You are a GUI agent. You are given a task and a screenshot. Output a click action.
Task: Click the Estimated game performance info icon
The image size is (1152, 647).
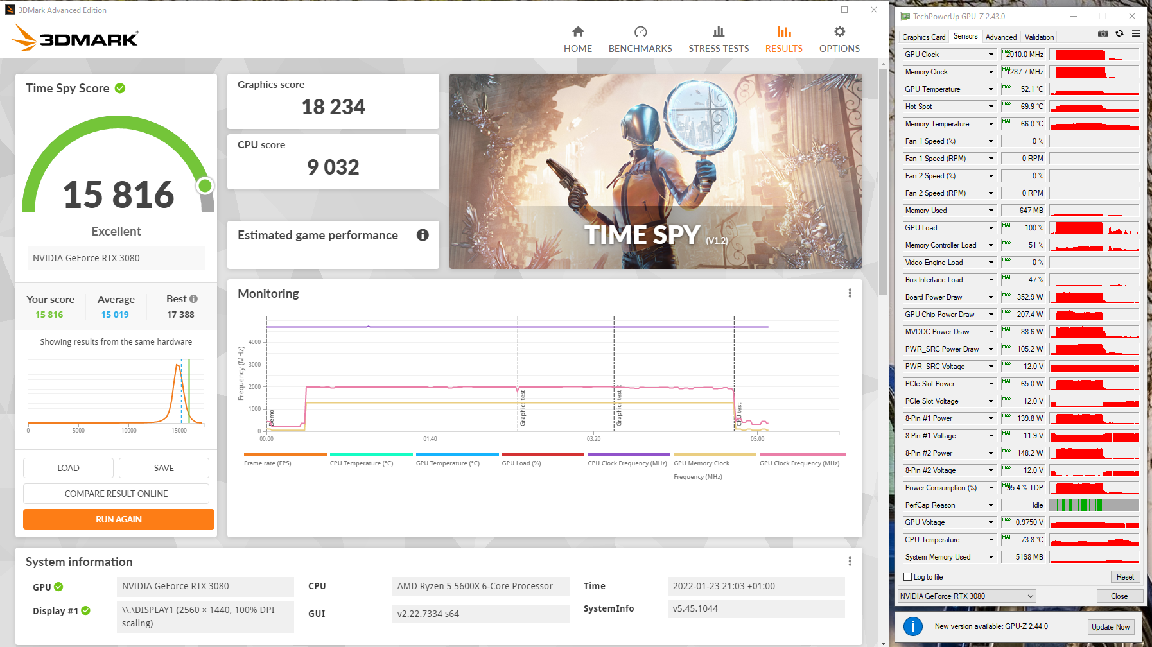click(423, 235)
